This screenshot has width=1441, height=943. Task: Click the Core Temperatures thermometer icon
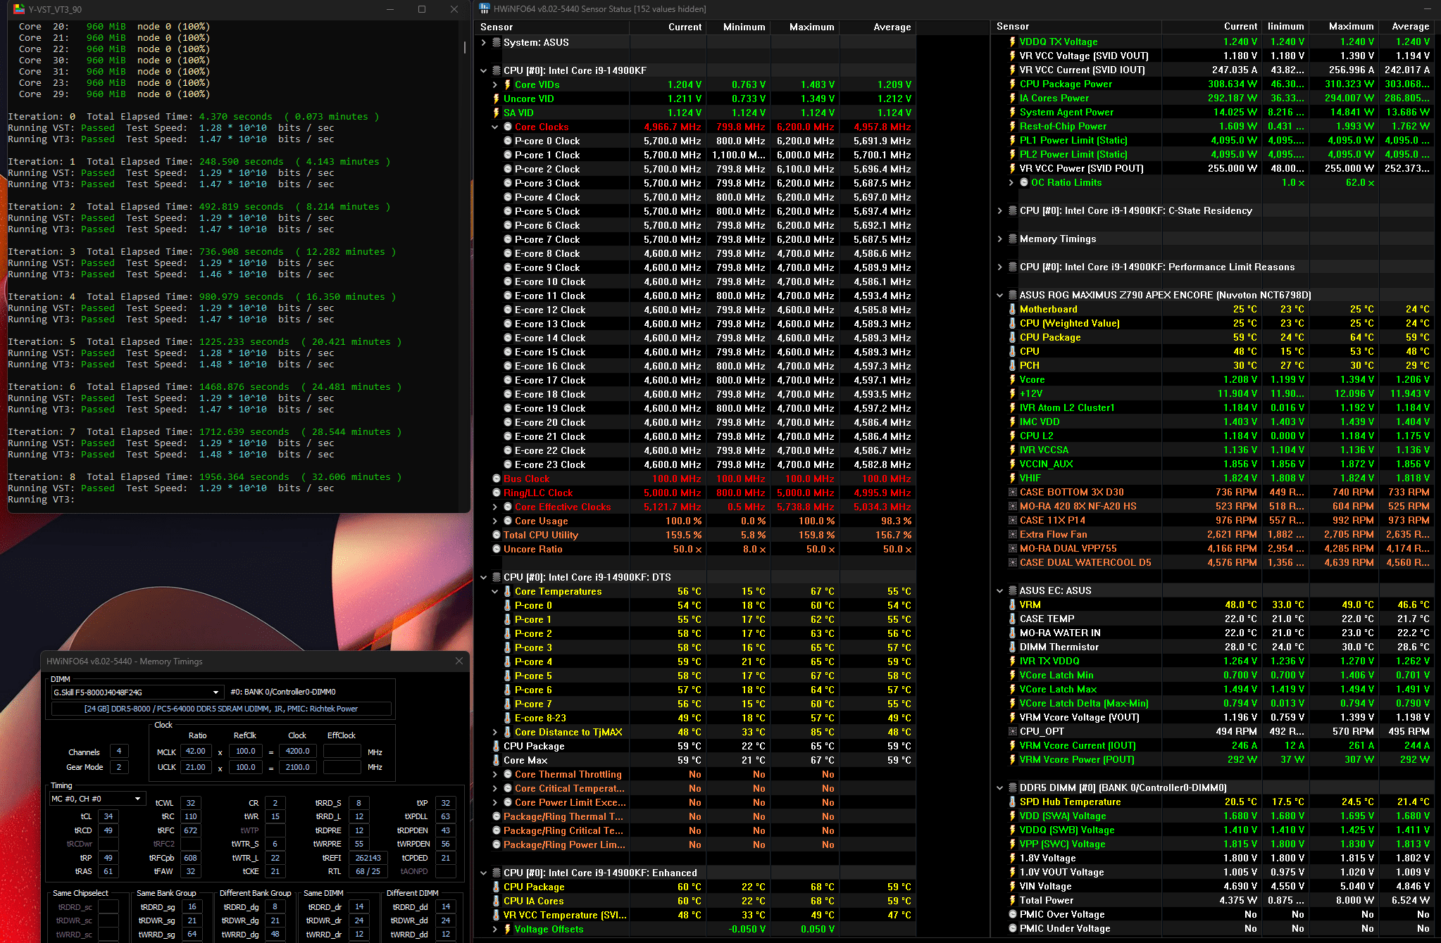click(x=508, y=591)
